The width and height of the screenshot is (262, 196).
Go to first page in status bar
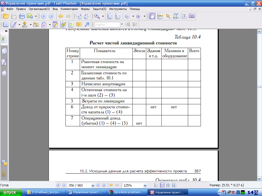pyautogui.click(x=58, y=185)
